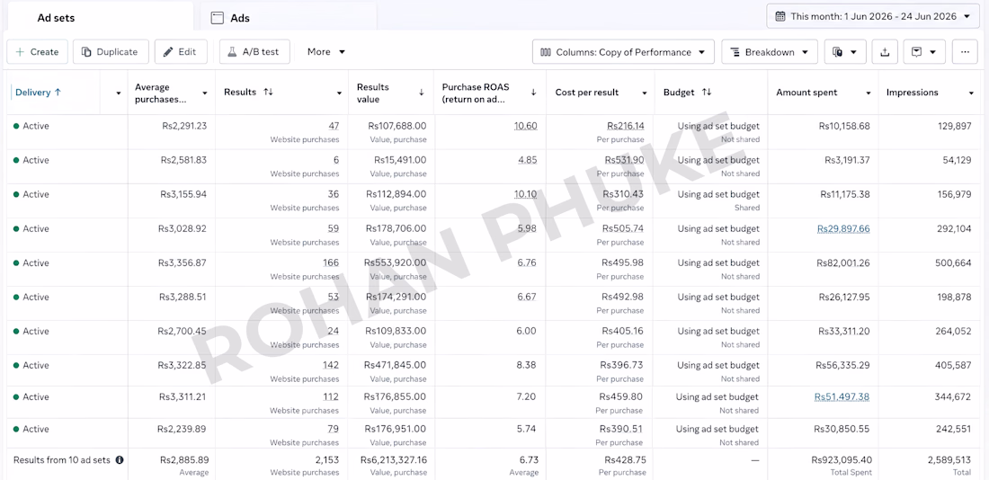The width and height of the screenshot is (989, 480).
Task: Click the total 2,153 website purchases
Action: 326,460
